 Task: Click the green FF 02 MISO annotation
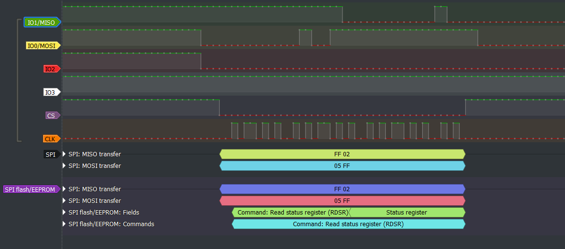(342, 154)
